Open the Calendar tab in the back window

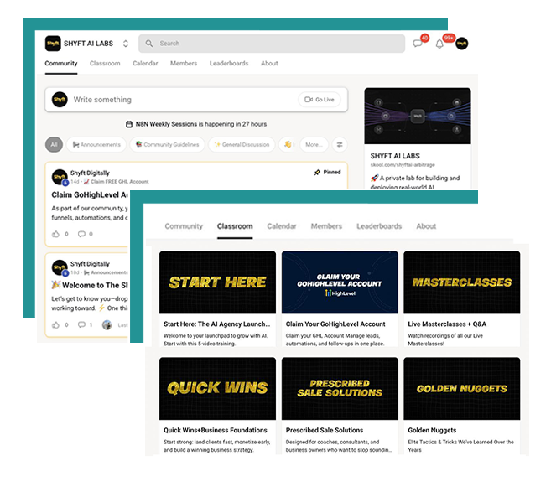pos(145,63)
